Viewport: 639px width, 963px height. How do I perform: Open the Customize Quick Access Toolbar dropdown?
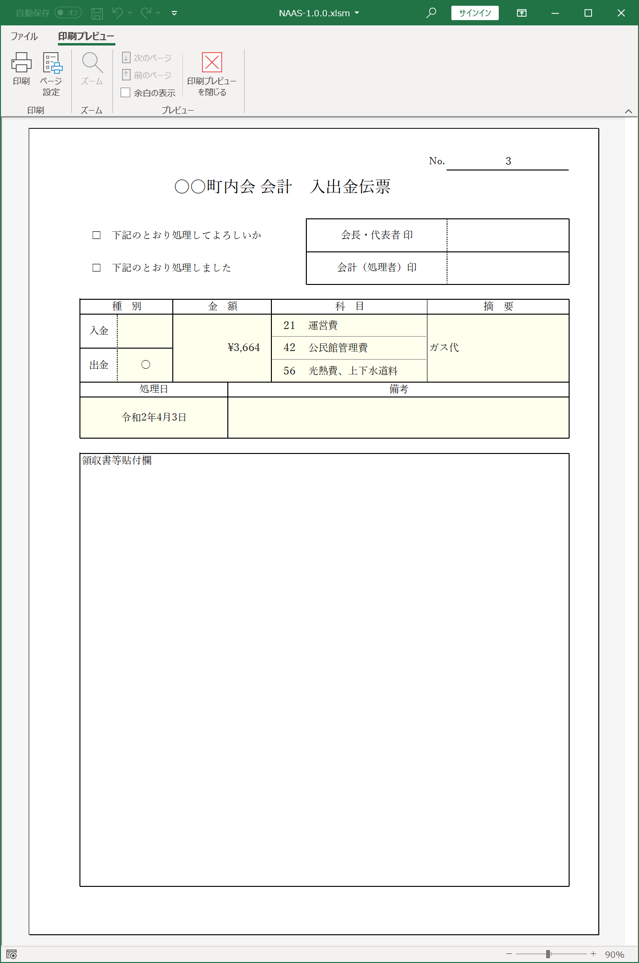tap(174, 13)
